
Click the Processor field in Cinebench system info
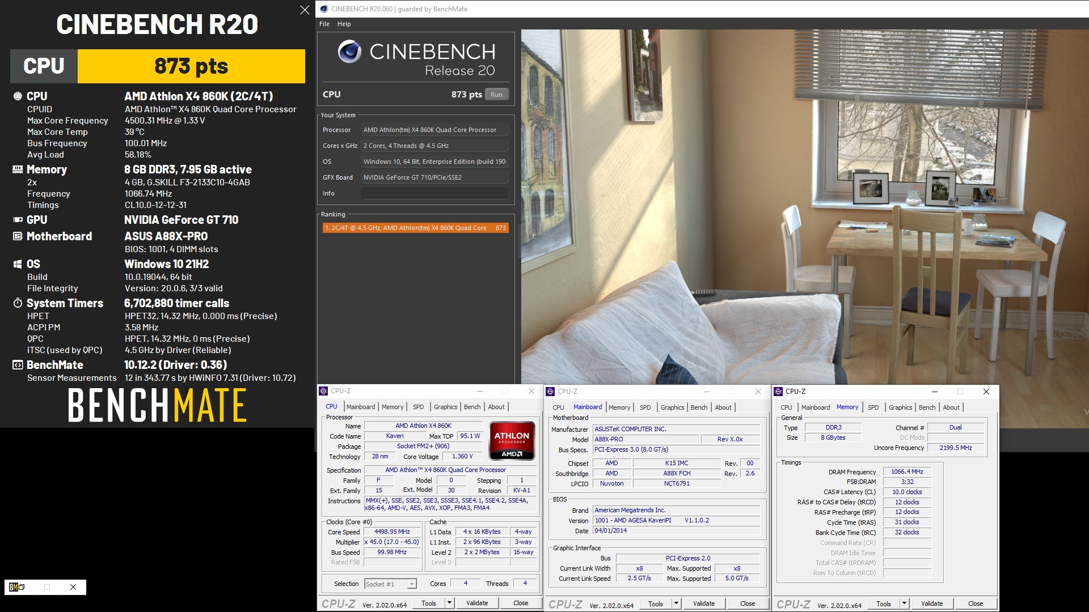pos(434,130)
